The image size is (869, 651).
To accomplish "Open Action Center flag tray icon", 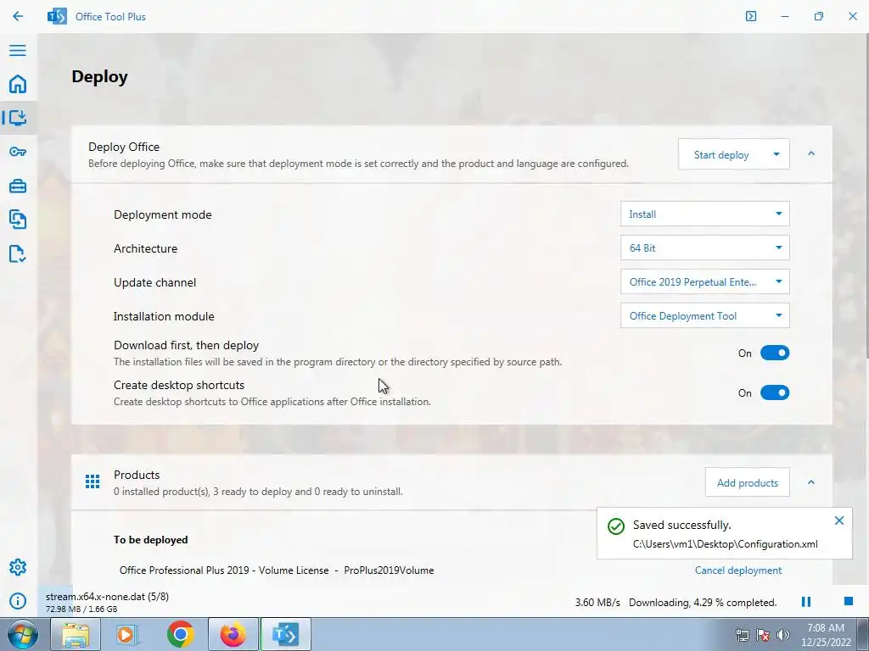I will [763, 635].
